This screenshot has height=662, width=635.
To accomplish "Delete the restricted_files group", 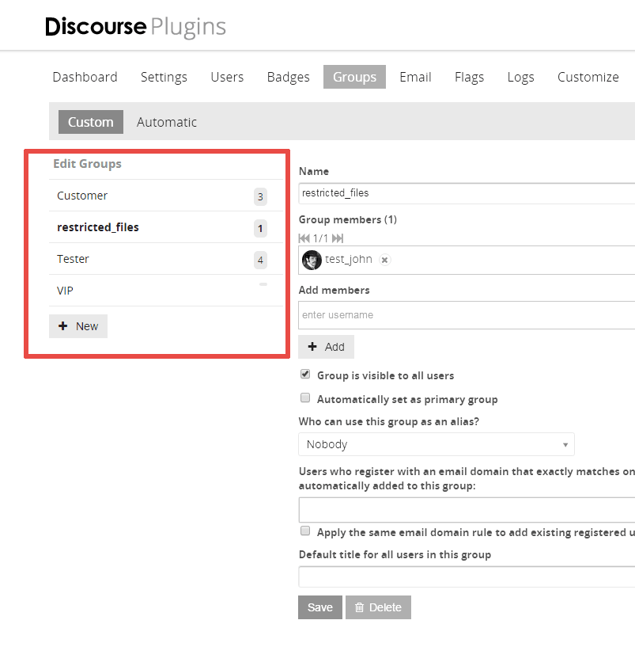I will pos(378,607).
